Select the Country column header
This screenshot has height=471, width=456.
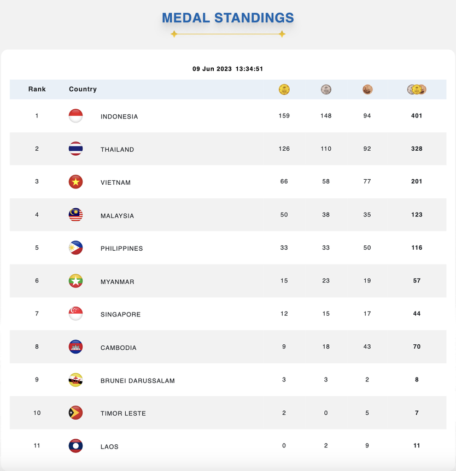point(83,89)
